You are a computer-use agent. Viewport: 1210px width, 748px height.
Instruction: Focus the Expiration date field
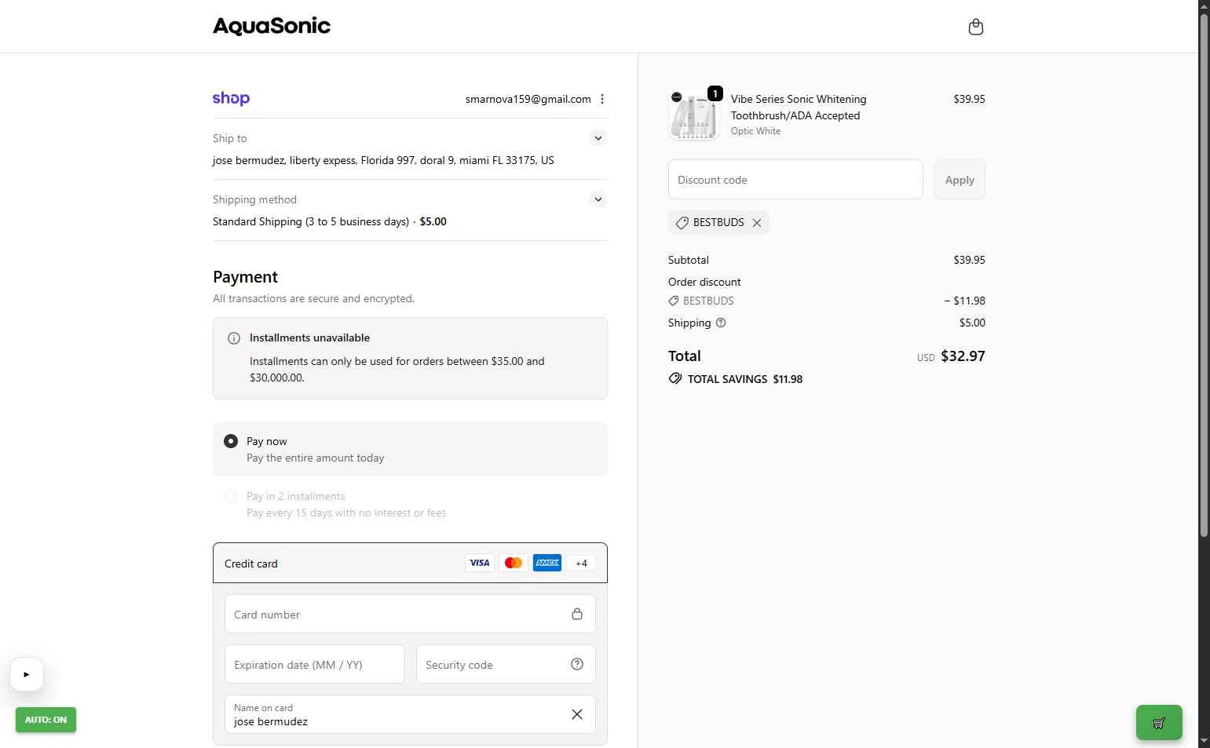pyautogui.click(x=314, y=664)
